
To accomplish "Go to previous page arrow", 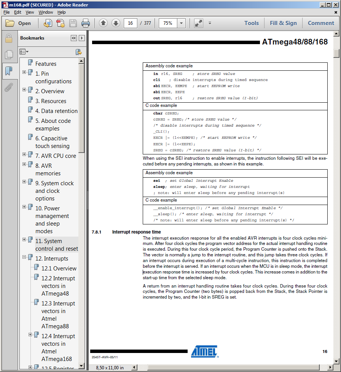I will point(103,23).
